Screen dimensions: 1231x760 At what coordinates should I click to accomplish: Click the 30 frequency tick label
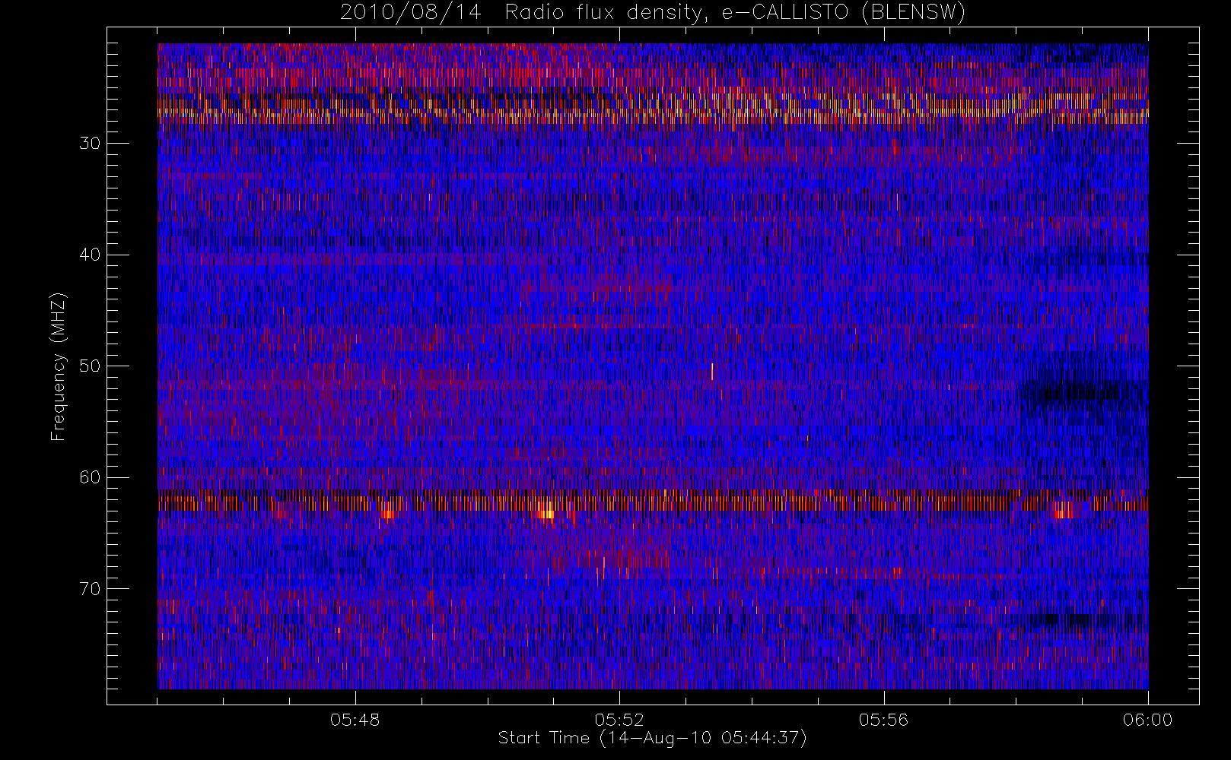tap(90, 143)
